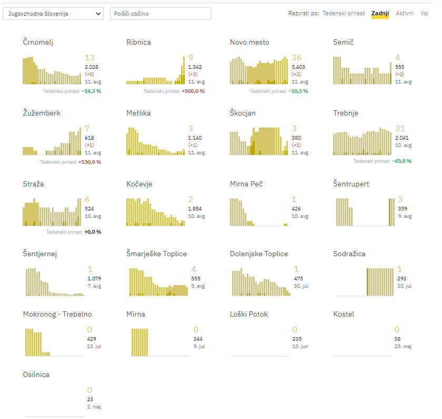Click the Škocjan municipality heading
Screen dimensions: 442x419
coord(243,113)
